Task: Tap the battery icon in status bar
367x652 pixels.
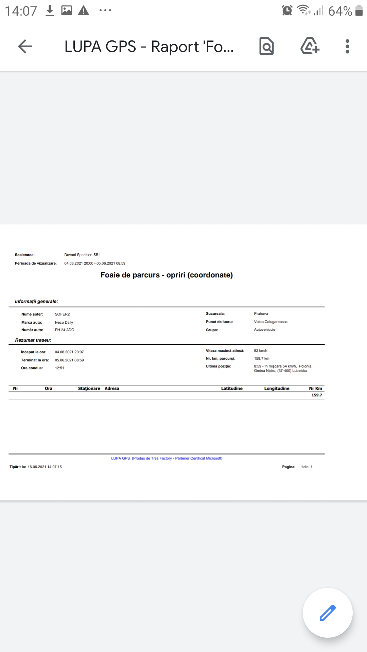Action: click(x=359, y=11)
